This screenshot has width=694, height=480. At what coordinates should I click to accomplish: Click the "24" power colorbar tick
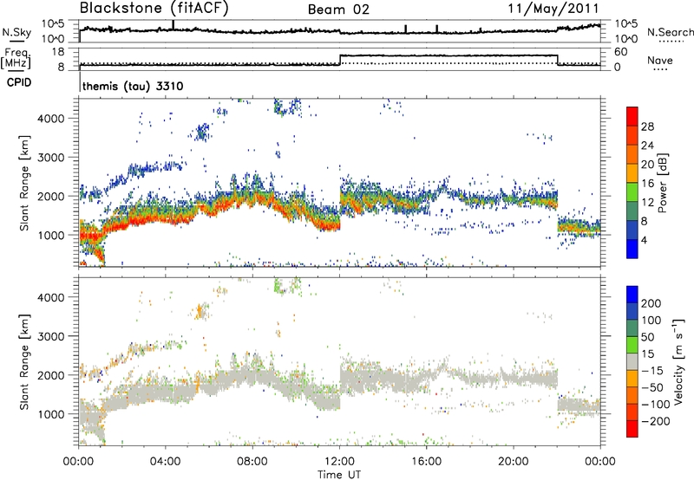click(647, 146)
